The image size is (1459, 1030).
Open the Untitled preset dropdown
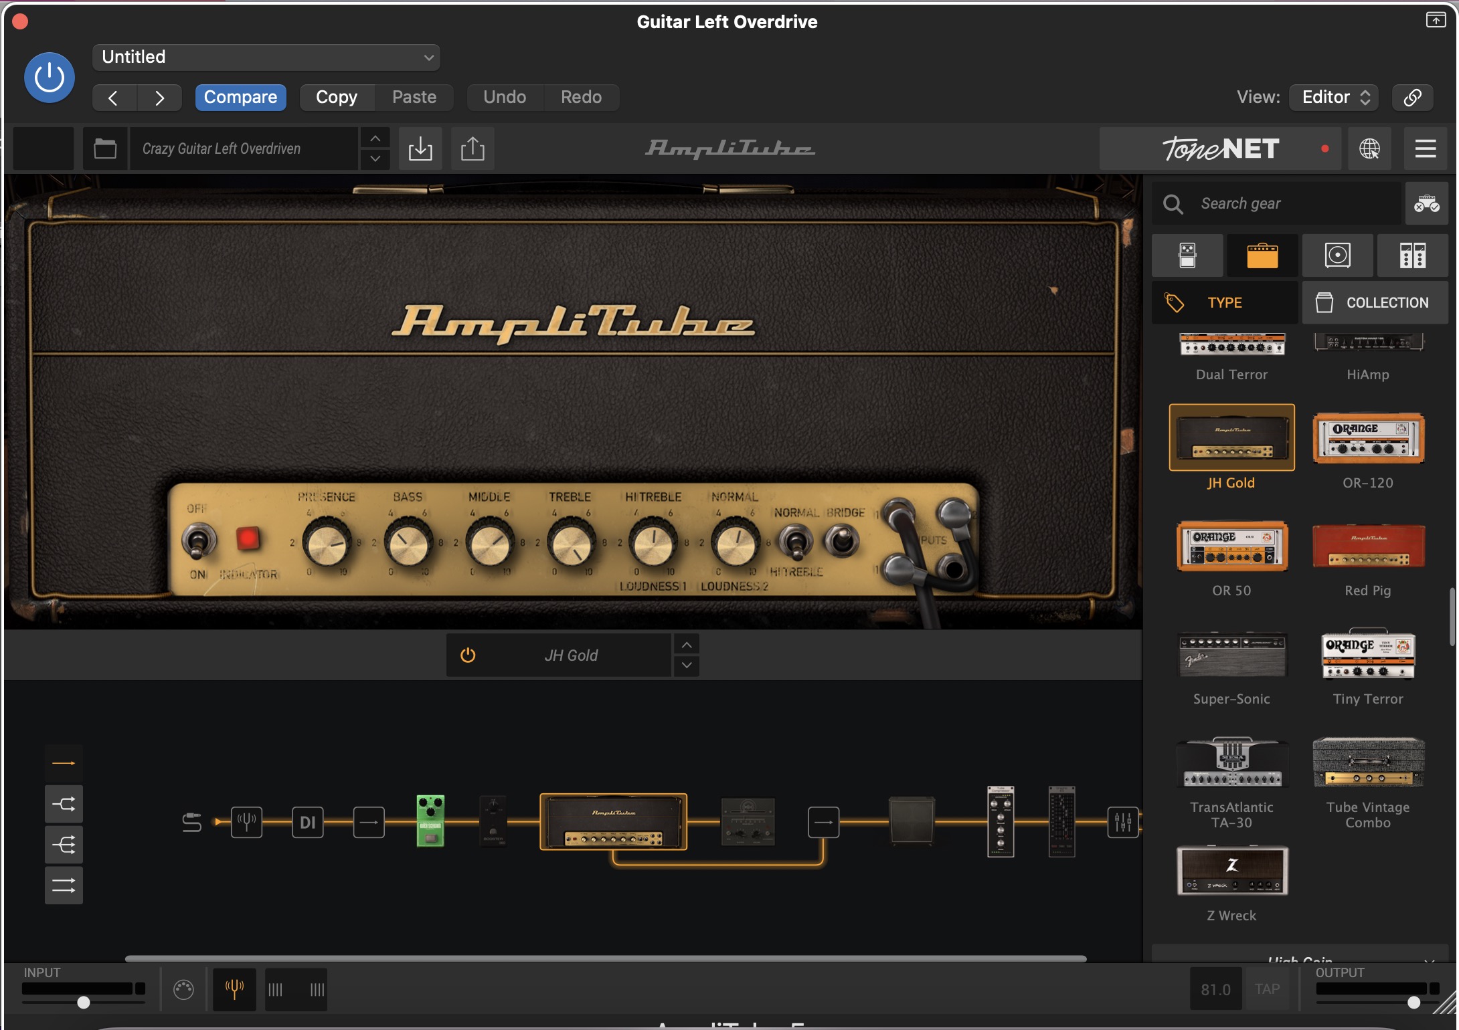(266, 58)
